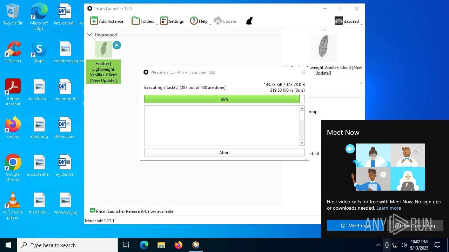
Task: Open Adobe Acrobat desktop shortcut
Action: click(13, 92)
